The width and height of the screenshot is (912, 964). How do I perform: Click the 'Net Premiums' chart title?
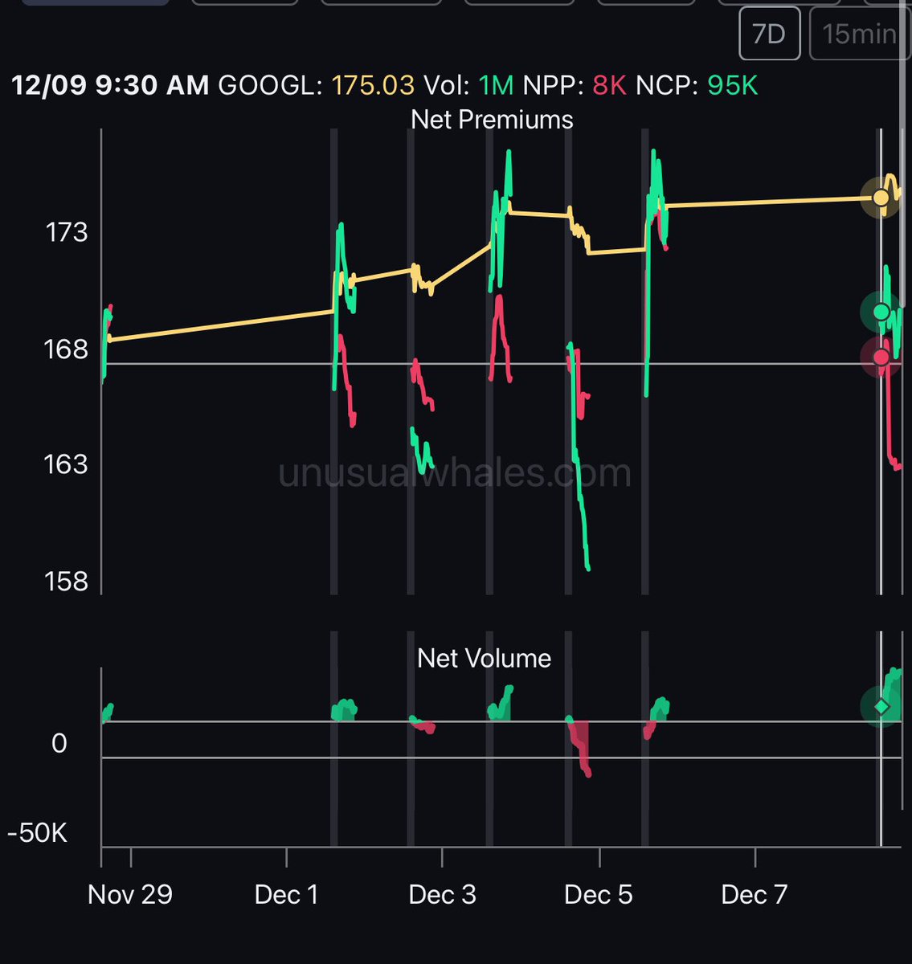(x=492, y=120)
